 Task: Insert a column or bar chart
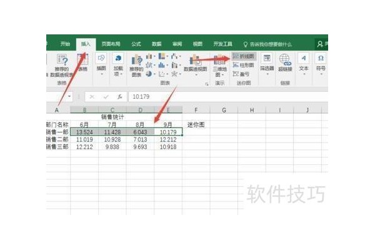151,56
